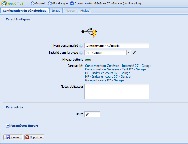Viewport: 188px width, 144px height.
Task: Click the USB lightning device icon
Action: coord(89,33)
